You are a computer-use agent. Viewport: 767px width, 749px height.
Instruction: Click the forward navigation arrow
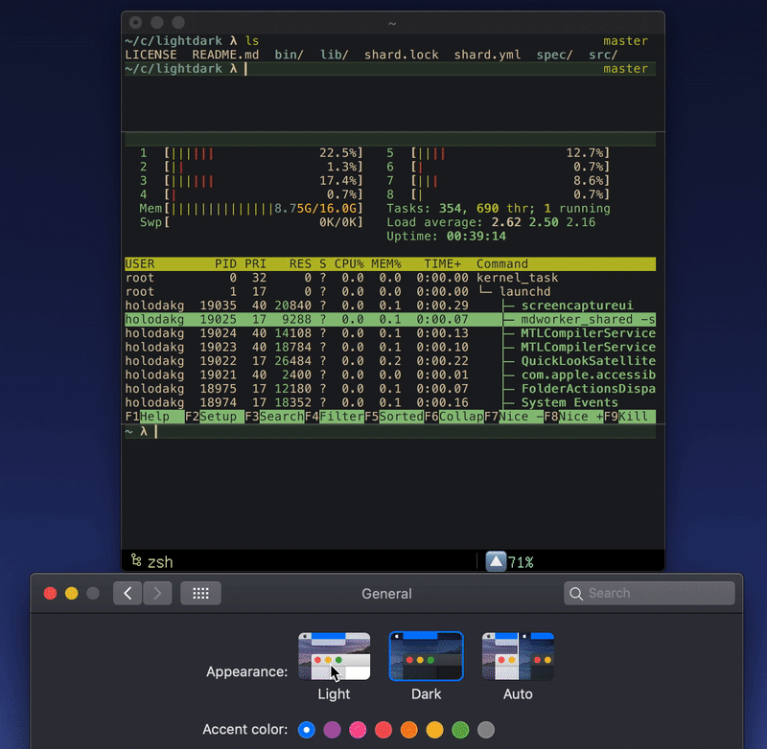tap(157, 593)
